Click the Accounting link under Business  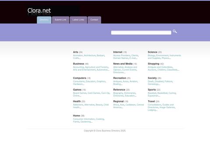click(78, 67)
